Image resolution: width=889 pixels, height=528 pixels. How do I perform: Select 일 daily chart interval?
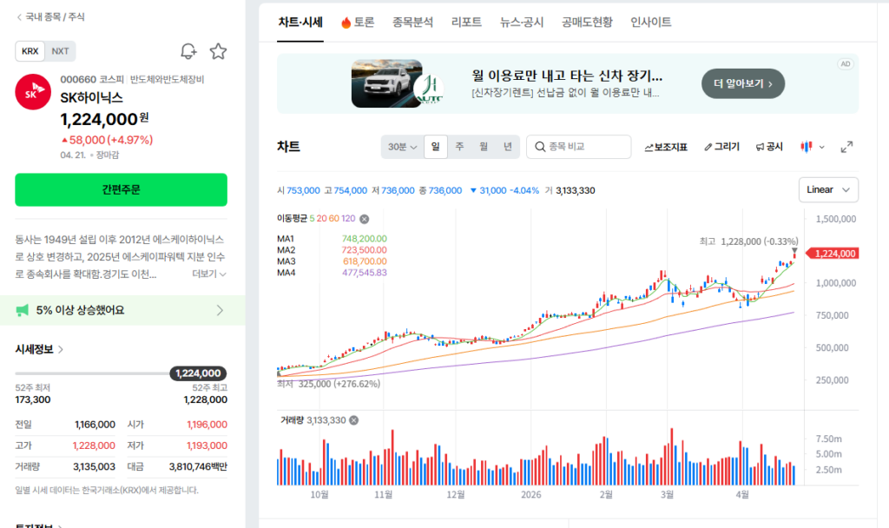436,147
